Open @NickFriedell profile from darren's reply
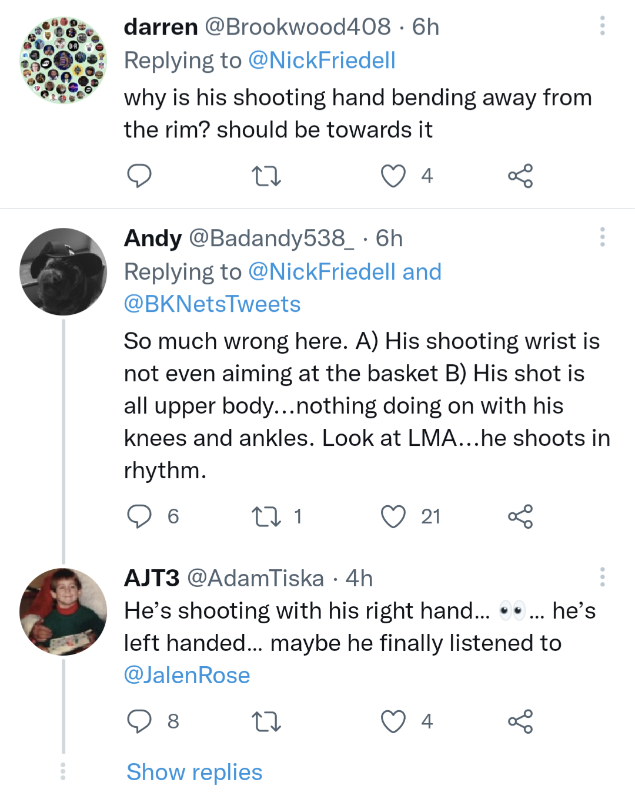This screenshot has width=635, height=806. tap(322, 61)
